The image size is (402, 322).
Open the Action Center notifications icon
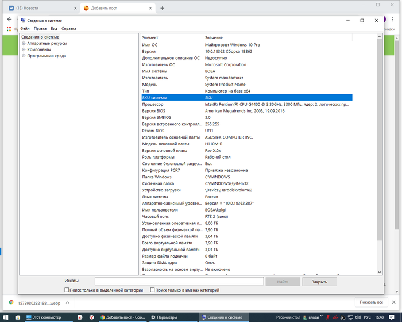[392, 317]
